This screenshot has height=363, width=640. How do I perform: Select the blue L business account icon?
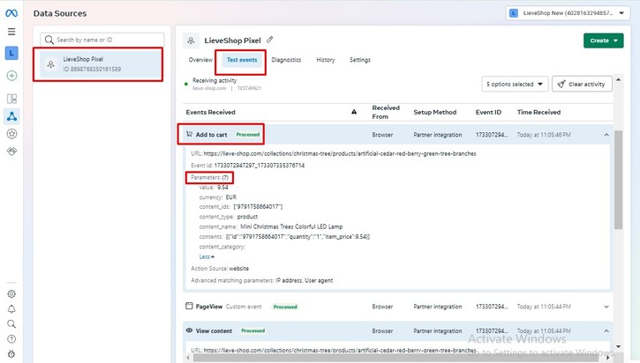pyautogui.click(x=11, y=54)
